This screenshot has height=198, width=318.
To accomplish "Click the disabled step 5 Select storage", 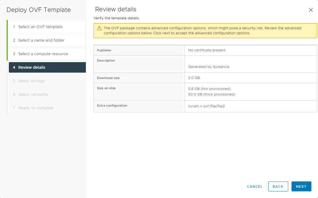I will (x=31, y=81).
